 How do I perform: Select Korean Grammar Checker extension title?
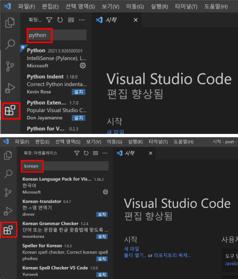(50, 223)
